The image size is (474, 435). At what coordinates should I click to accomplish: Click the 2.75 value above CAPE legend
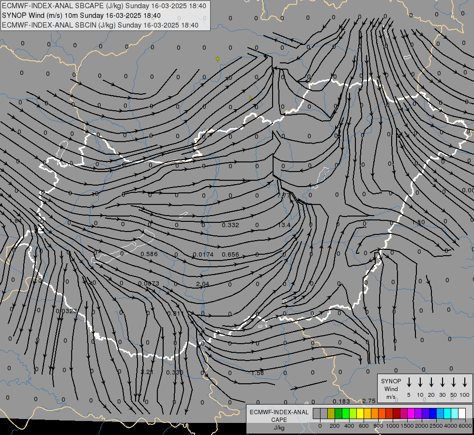click(369, 401)
